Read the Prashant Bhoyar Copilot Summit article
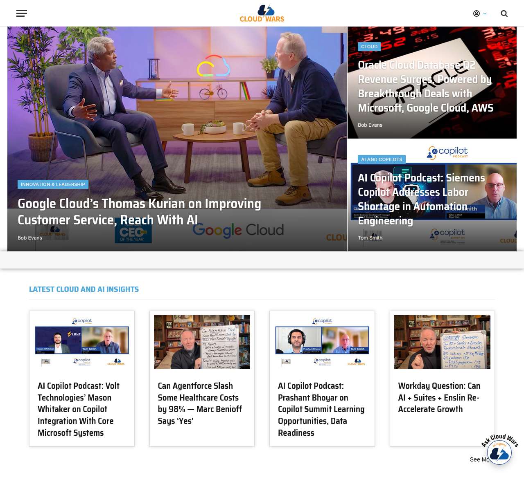The width and height of the screenshot is (524, 477). point(321,409)
